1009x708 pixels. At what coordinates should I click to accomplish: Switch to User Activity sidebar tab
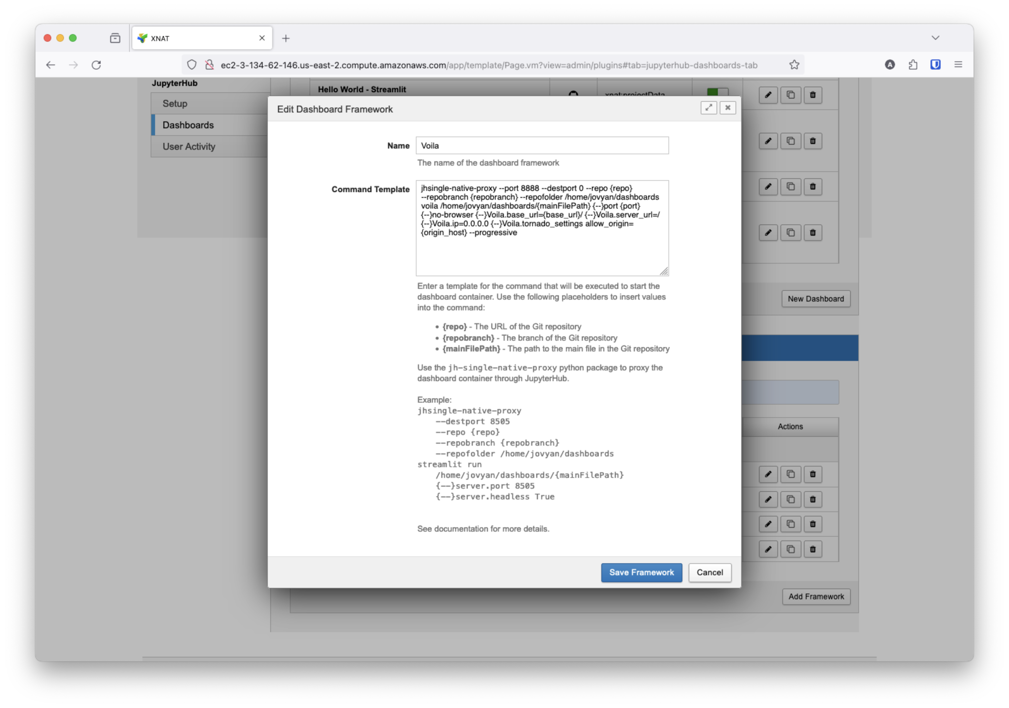coord(189,147)
